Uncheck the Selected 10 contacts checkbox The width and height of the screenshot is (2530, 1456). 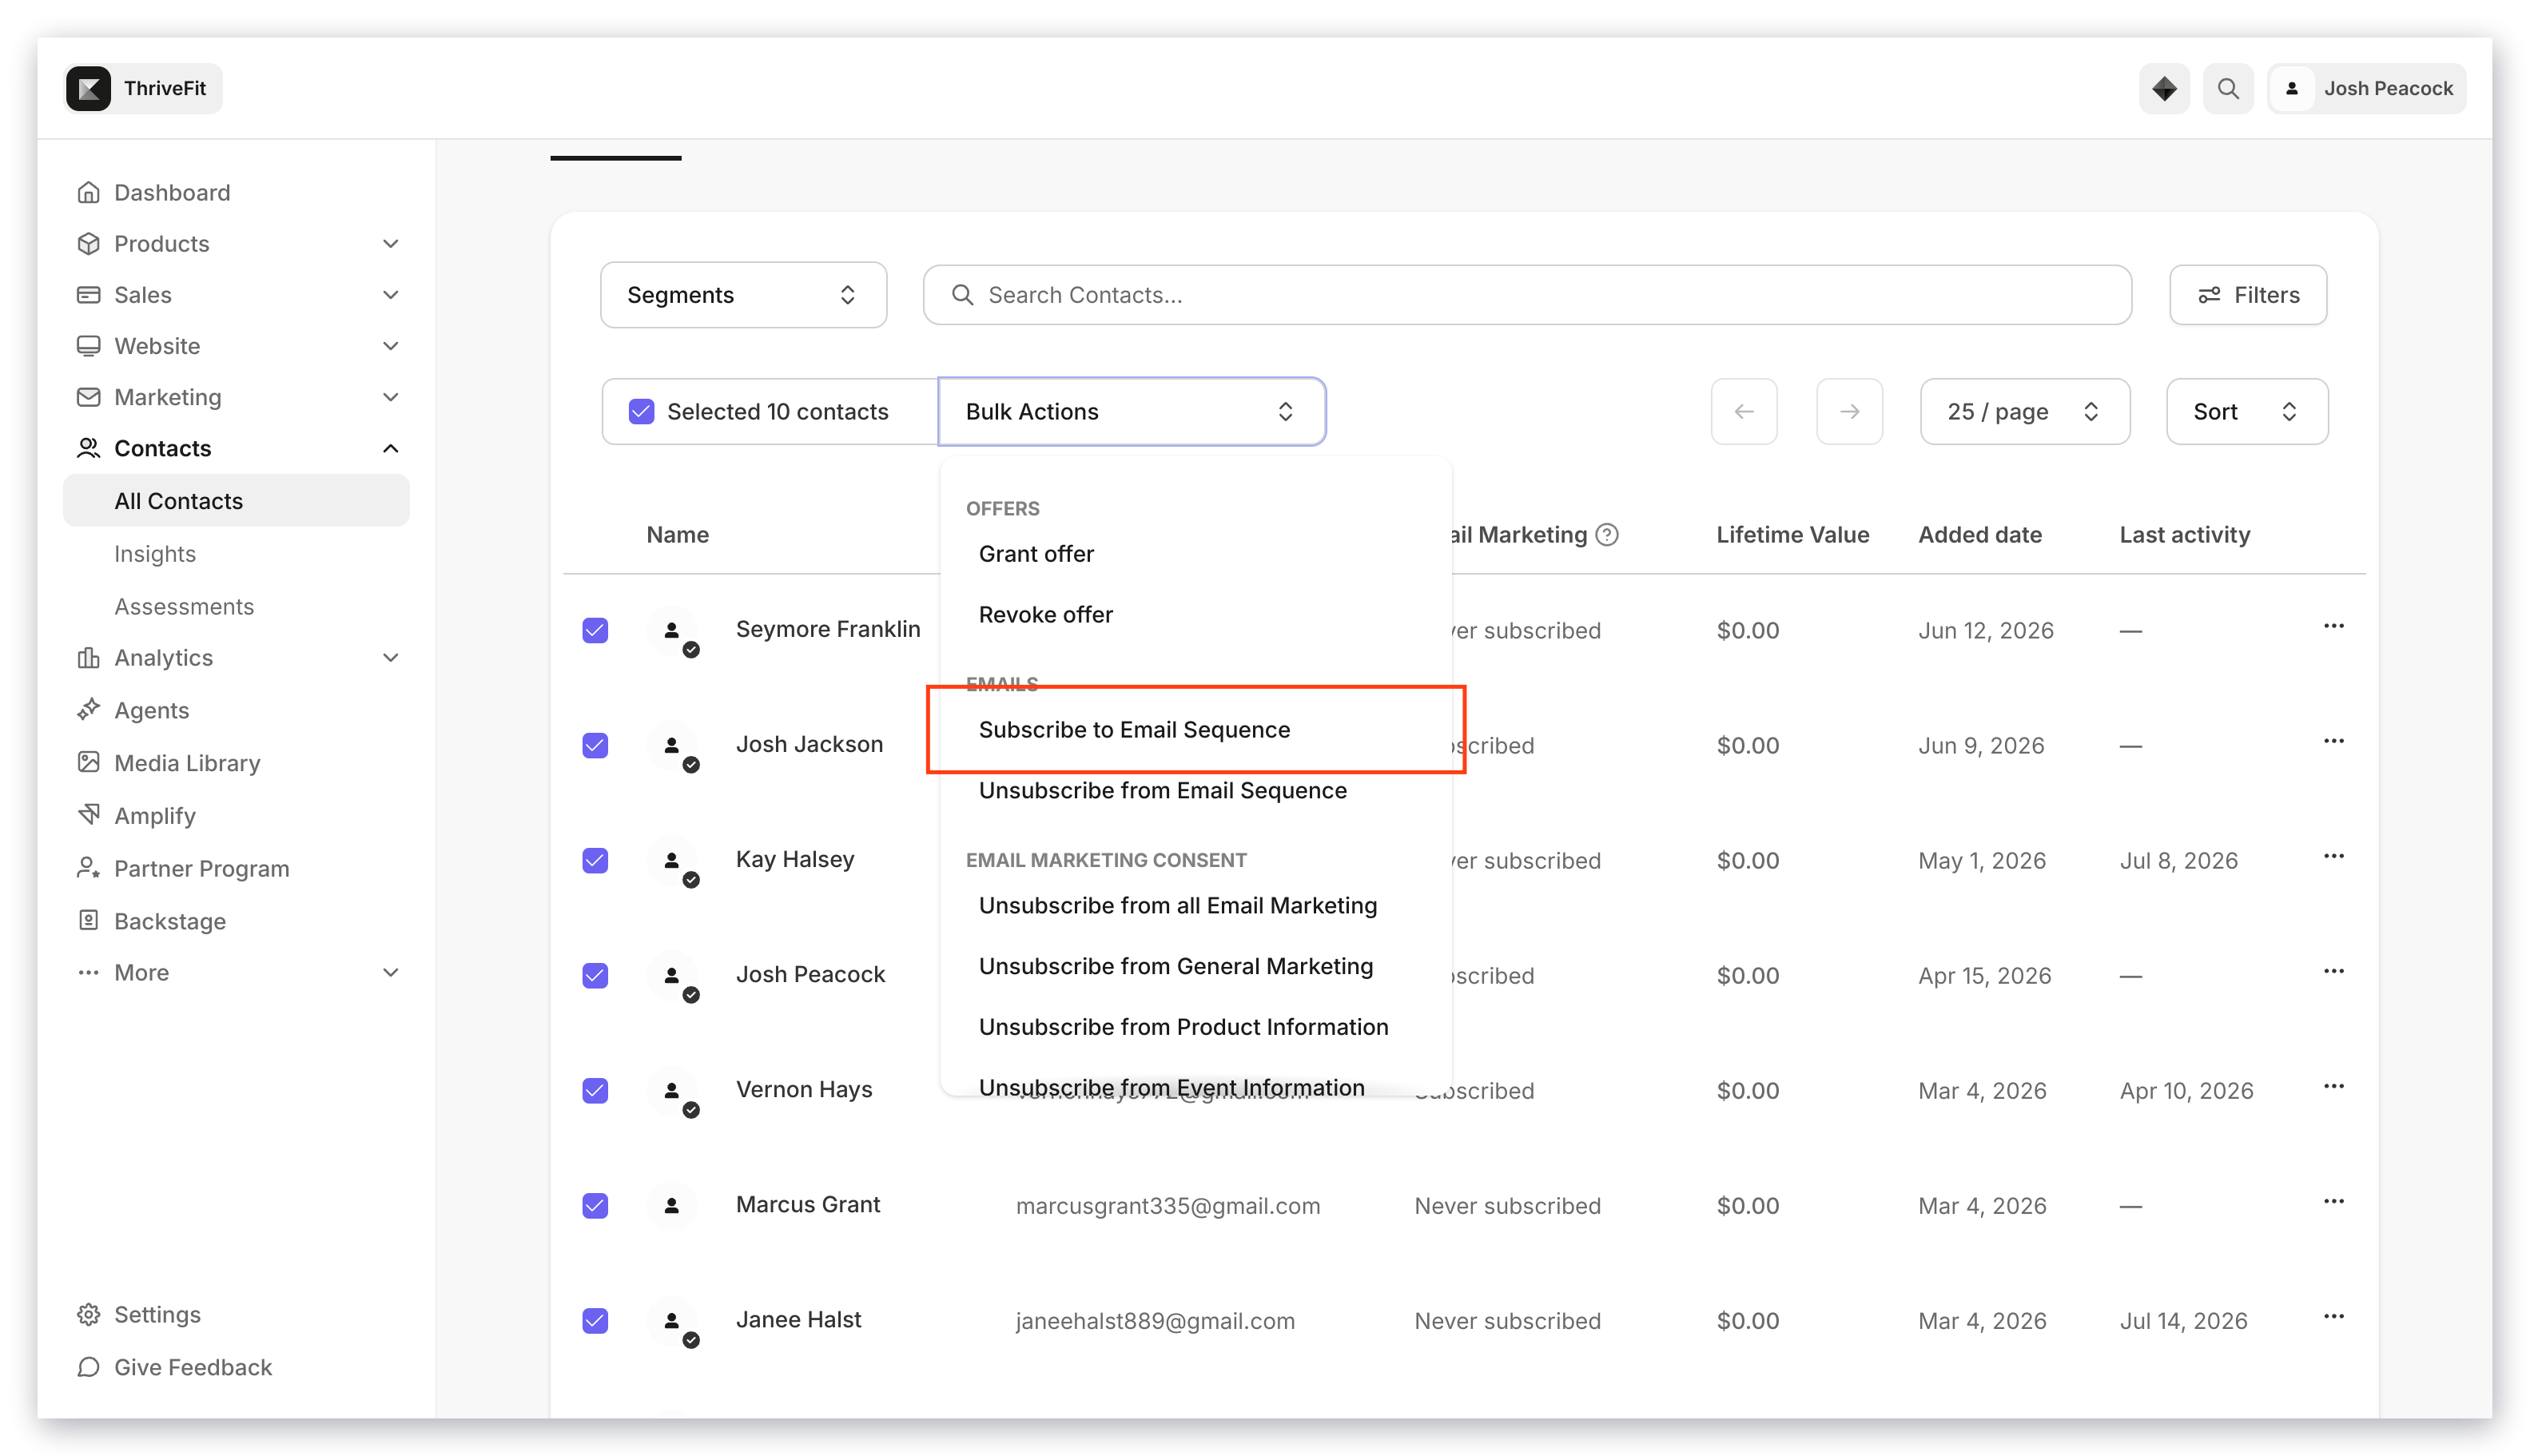coord(641,411)
